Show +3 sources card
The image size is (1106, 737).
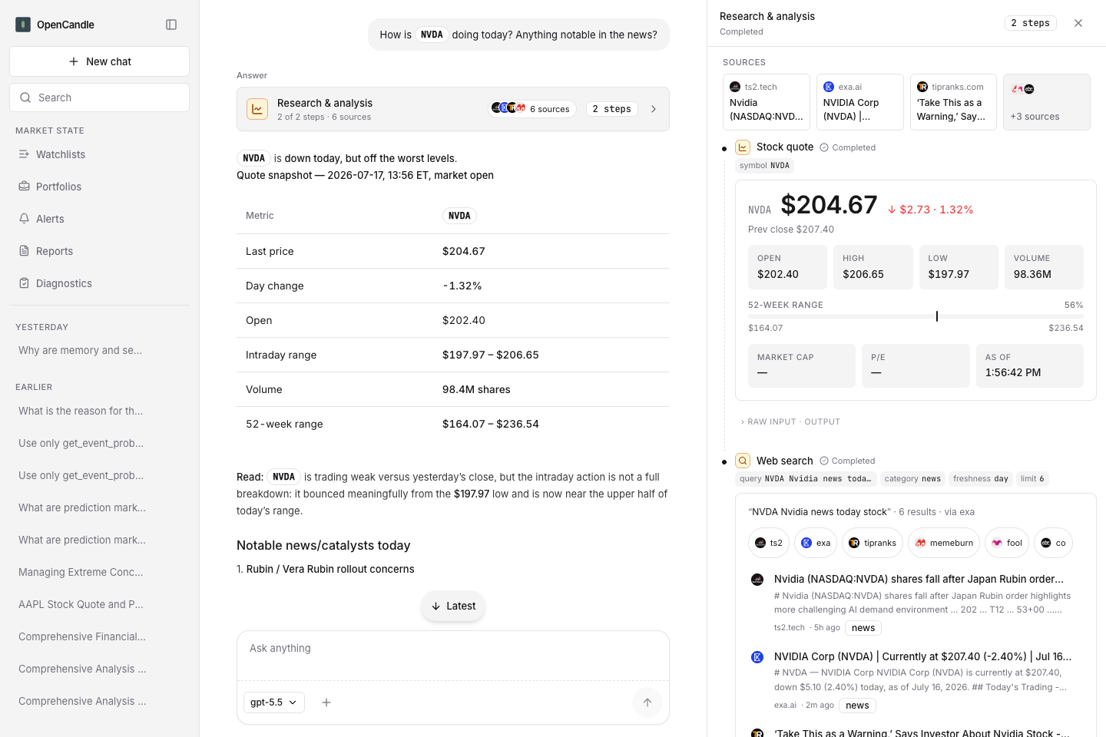(1047, 102)
